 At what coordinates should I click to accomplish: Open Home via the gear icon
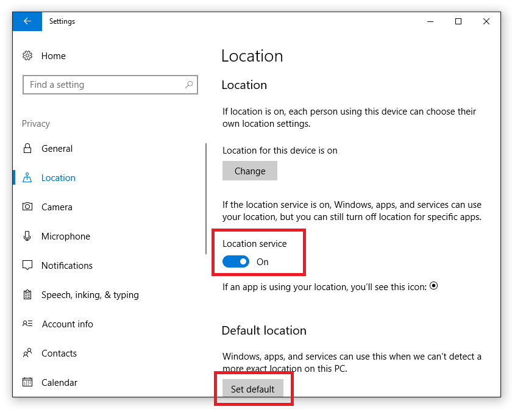(27, 55)
